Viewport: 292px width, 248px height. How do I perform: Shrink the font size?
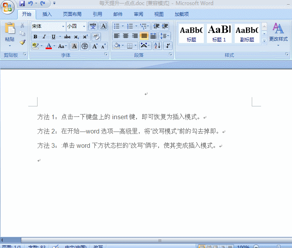tap(104, 46)
